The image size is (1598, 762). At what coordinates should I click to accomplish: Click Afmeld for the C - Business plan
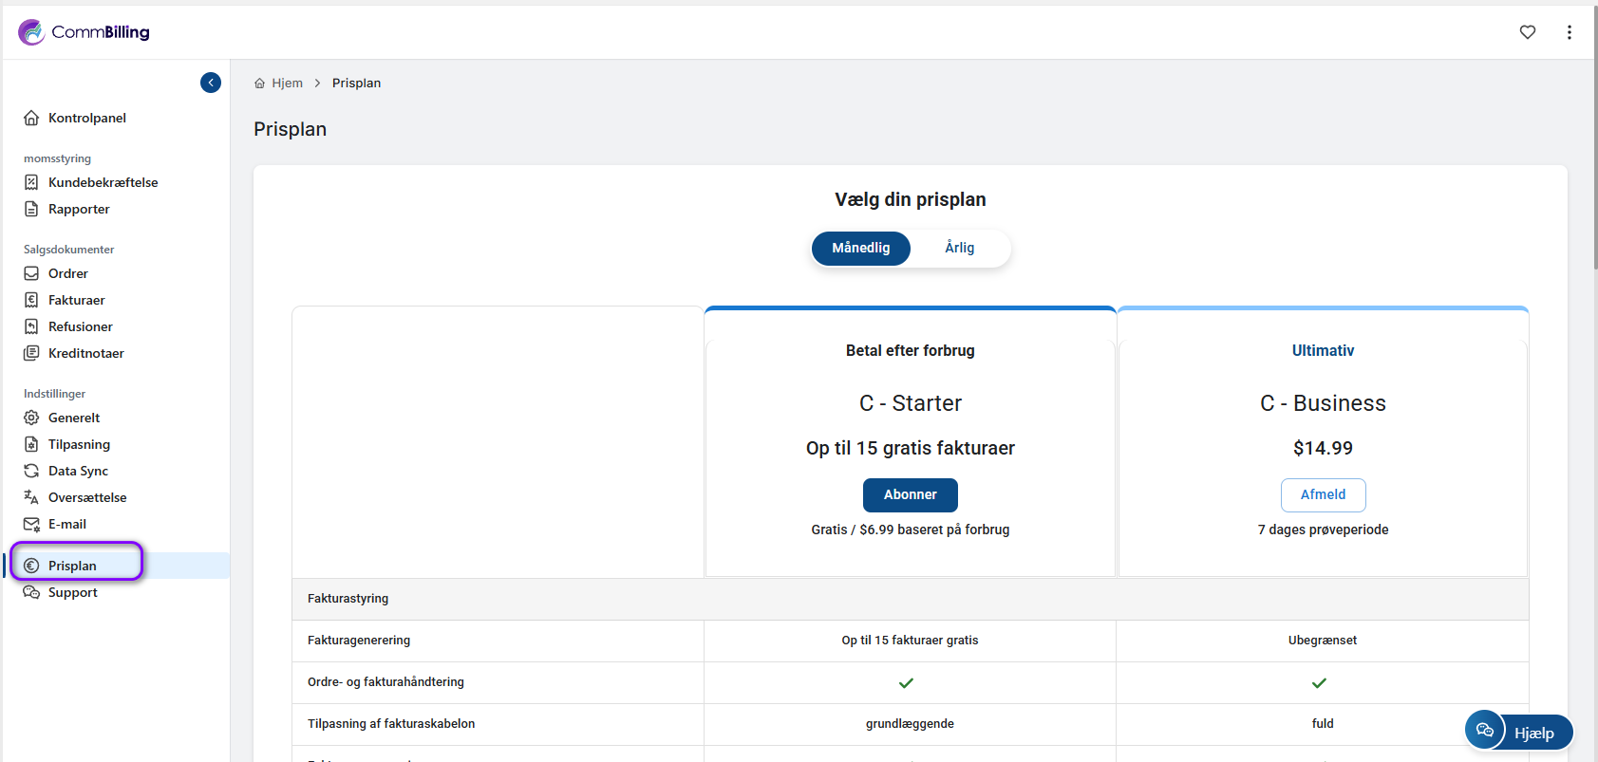tap(1323, 494)
